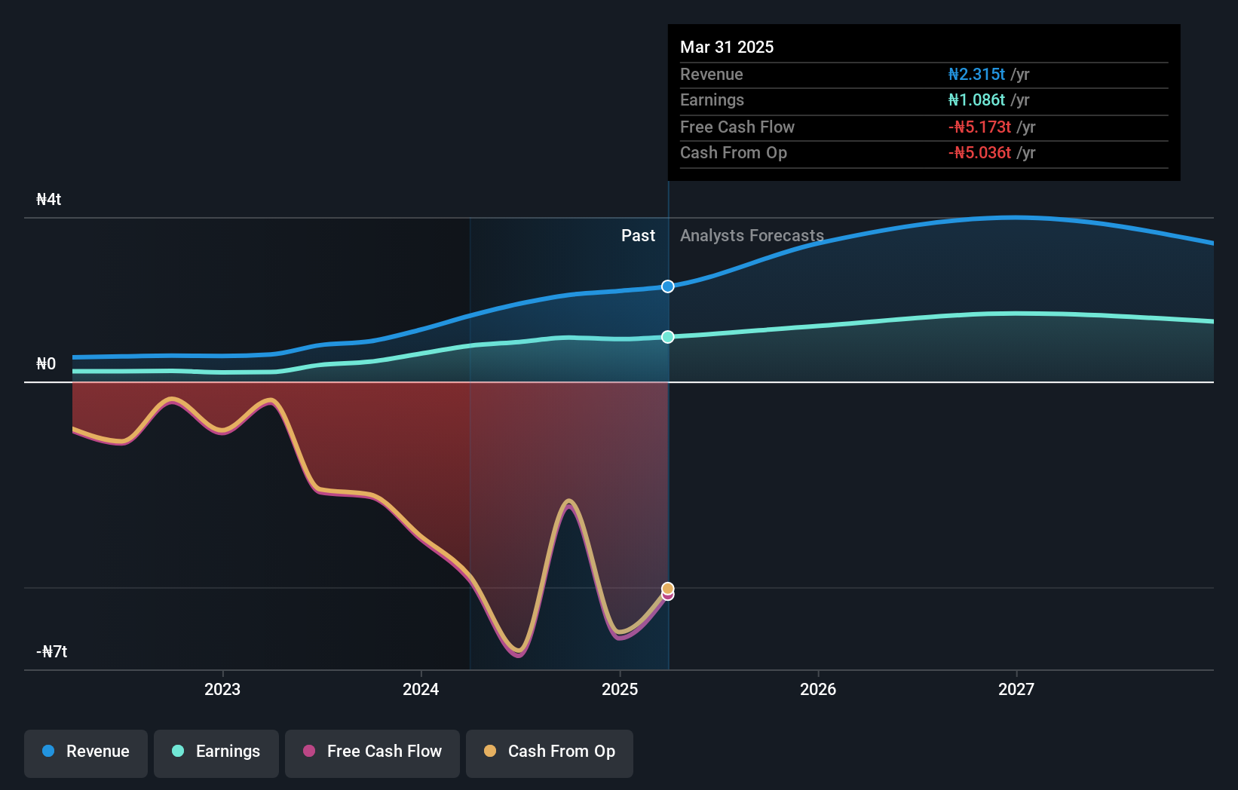Click the Mar 31 2025 tooltip date
The width and height of the screenshot is (1238, 790).
[x=727, y=47]
